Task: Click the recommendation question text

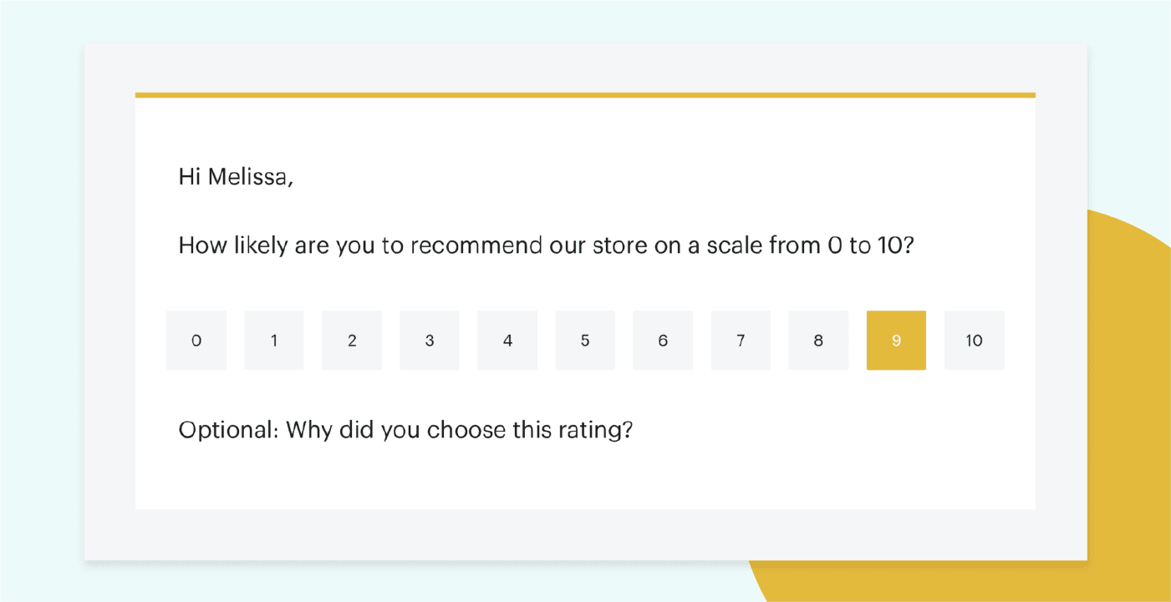Action: [545, 245]
